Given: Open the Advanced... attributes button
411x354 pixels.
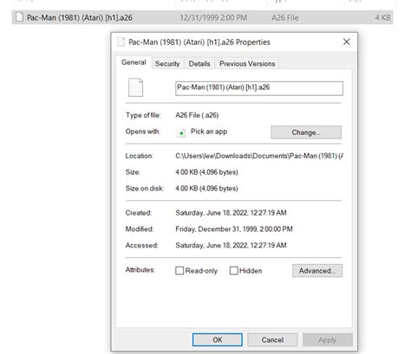Looking at the screenshot, I should [x=317, y=271].
